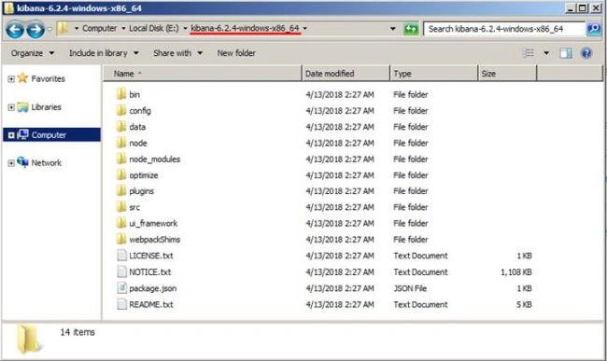Select the bin folder icon
The height and width of the screenshot is (361, 607).
coord(121,94)
